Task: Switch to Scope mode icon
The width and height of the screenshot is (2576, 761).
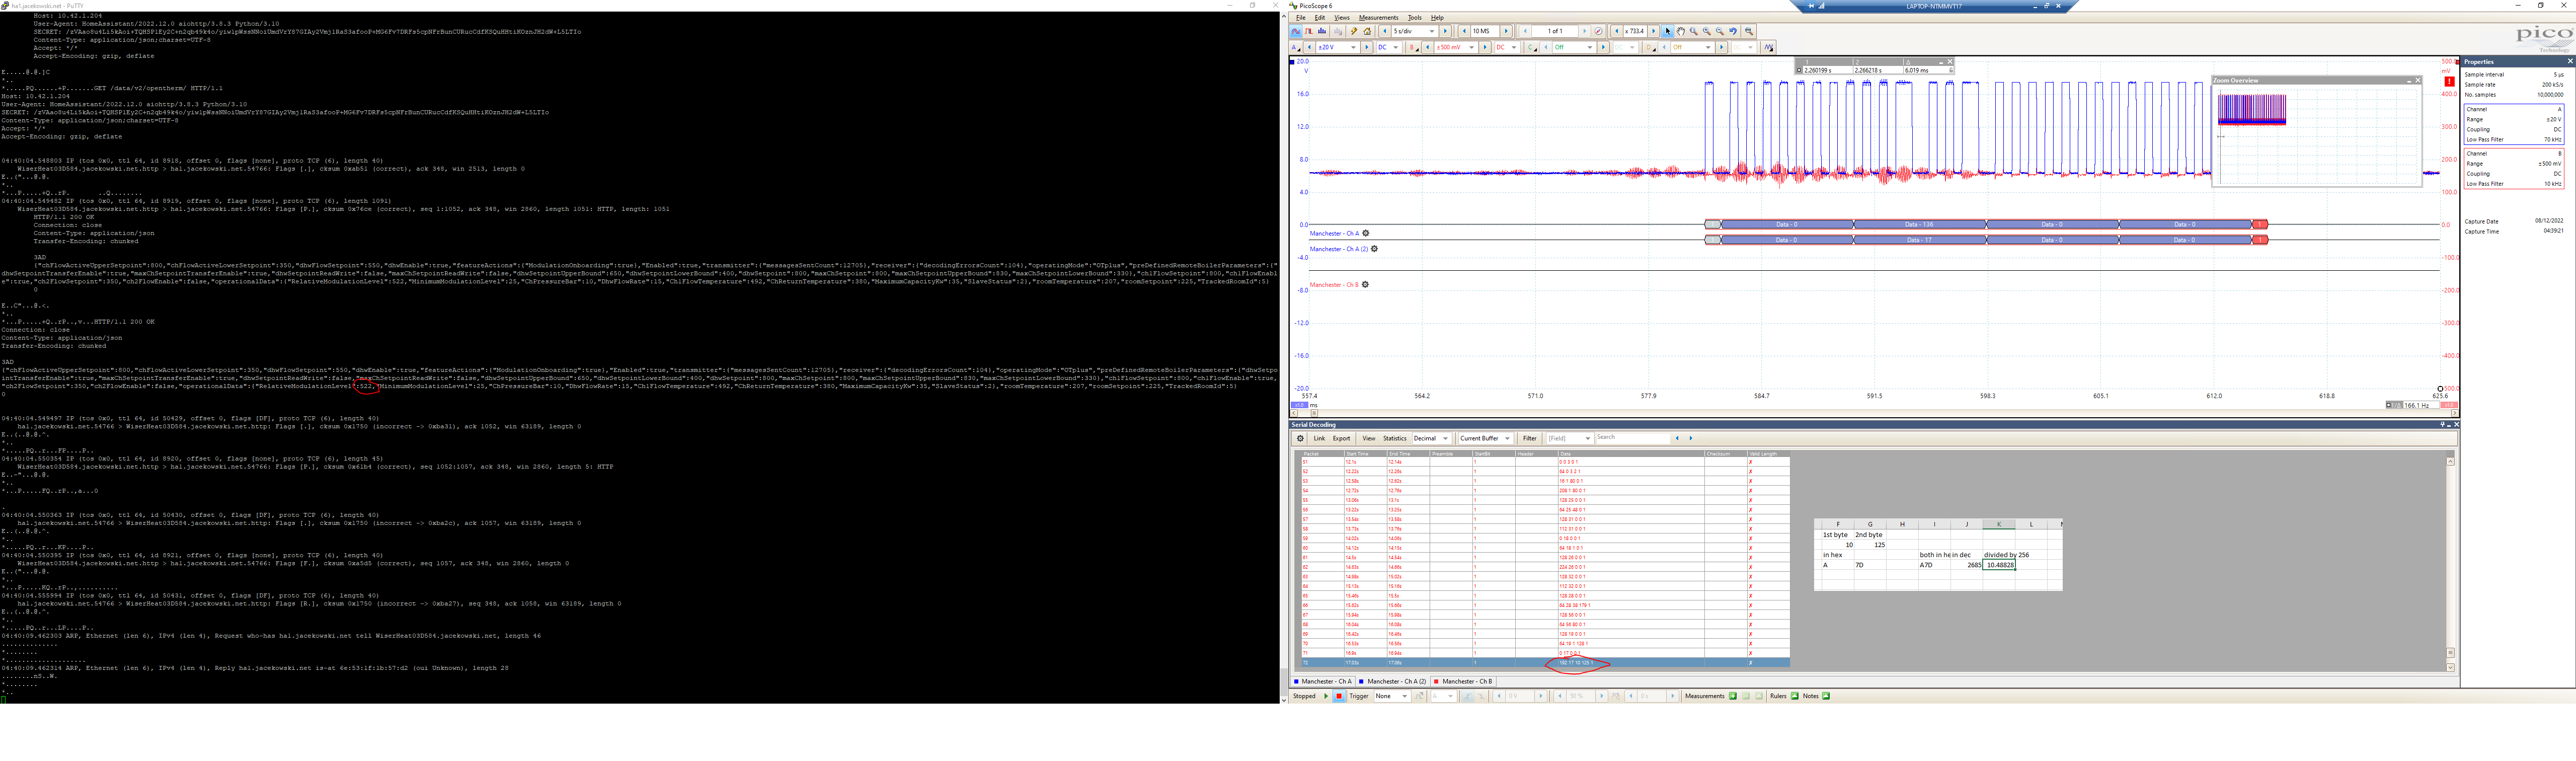Action: pos(1296,31)
